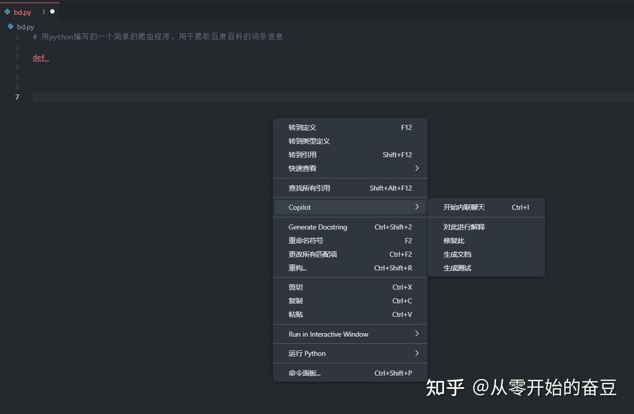634x414 pixels.
Task: Click line number 7 in the editor gutter
Action: (x=17, y=97)
